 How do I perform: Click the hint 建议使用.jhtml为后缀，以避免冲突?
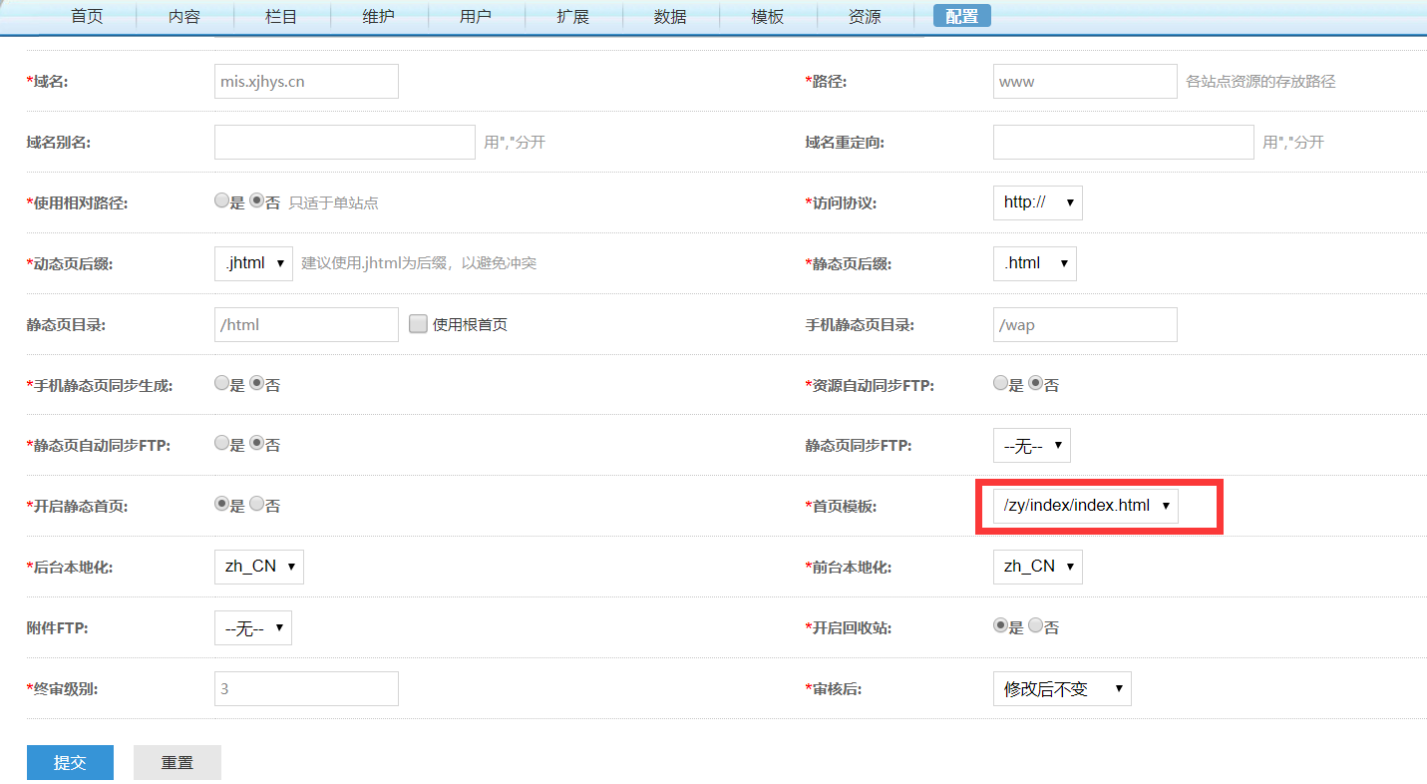419,263
